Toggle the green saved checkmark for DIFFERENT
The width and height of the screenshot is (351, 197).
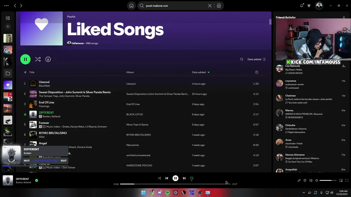(36, 180)
